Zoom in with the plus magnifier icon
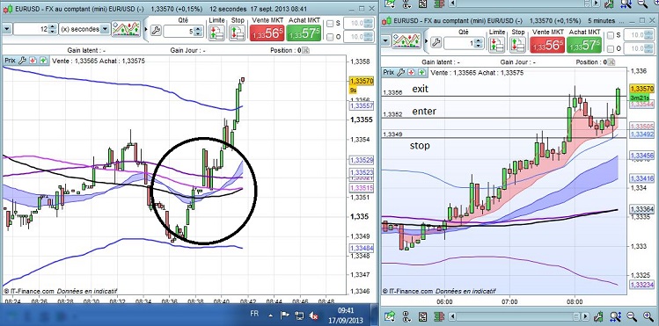The height and width of the screenshot is (326, 659). click(x=648, y=316)
